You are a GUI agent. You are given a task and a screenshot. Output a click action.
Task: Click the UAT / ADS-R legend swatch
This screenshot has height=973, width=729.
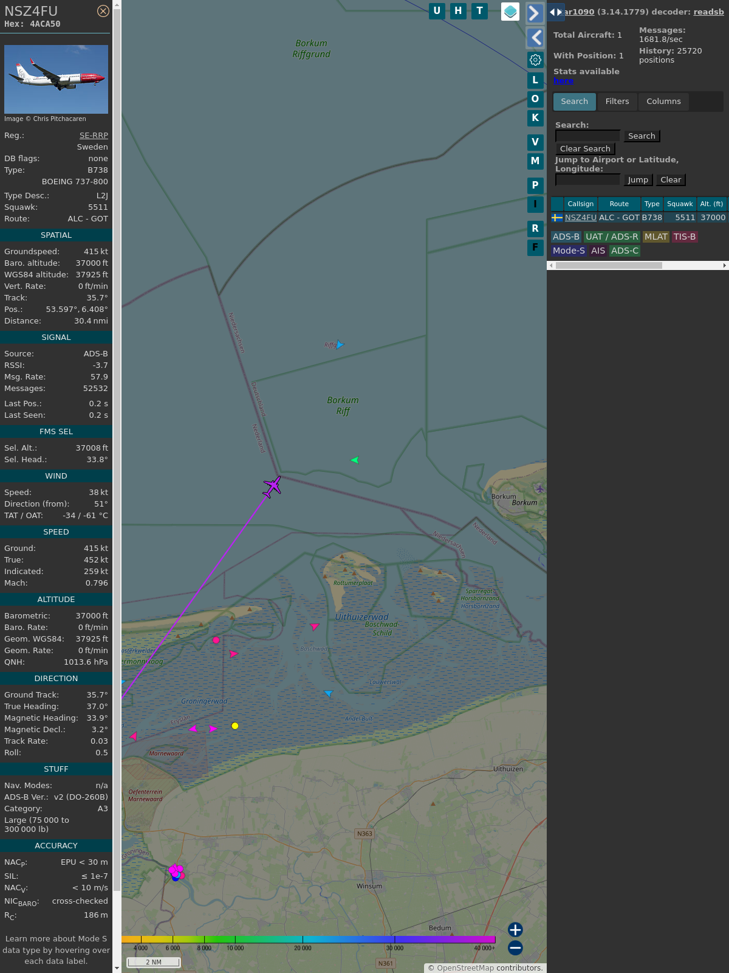(612, 237)
